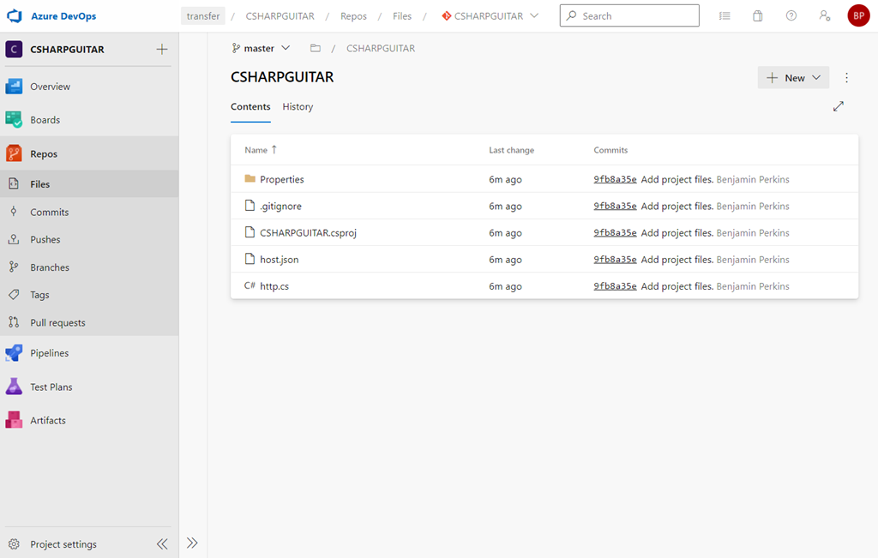
Task: Click the help question mark icon
Action: (791, 15)
